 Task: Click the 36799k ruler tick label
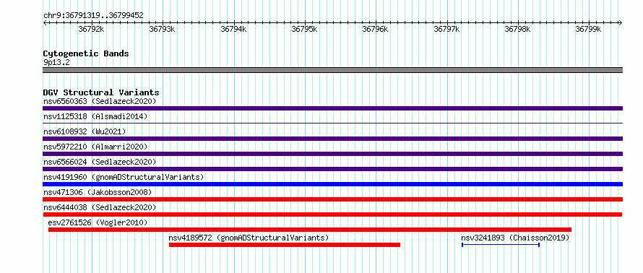coord(589,30)
